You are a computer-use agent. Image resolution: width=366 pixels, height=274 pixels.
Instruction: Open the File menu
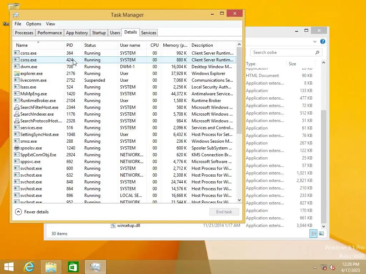click(18, 24)
